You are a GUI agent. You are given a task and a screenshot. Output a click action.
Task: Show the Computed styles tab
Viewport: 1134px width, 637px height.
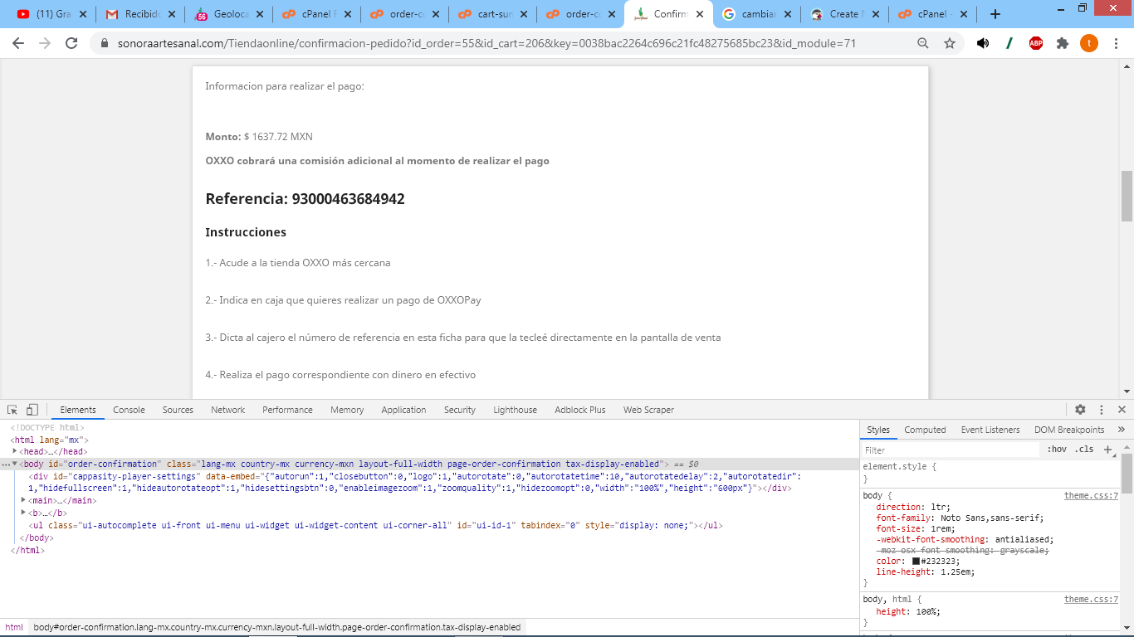click(925, 430)
